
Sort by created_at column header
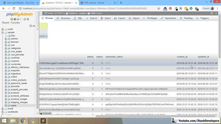tap(182, 57)
